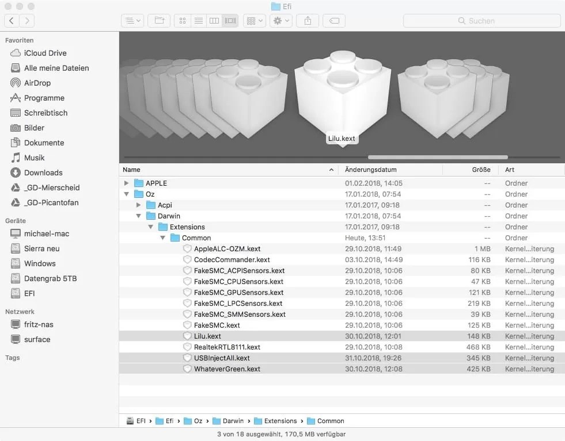Screen dimensions: 565x441
Task: Expand the APPLE folder triangle
Action: tap(126, 183)
